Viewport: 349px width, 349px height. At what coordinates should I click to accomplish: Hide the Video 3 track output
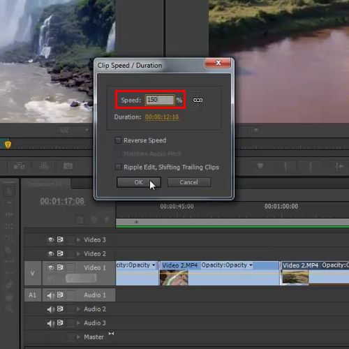50,239
